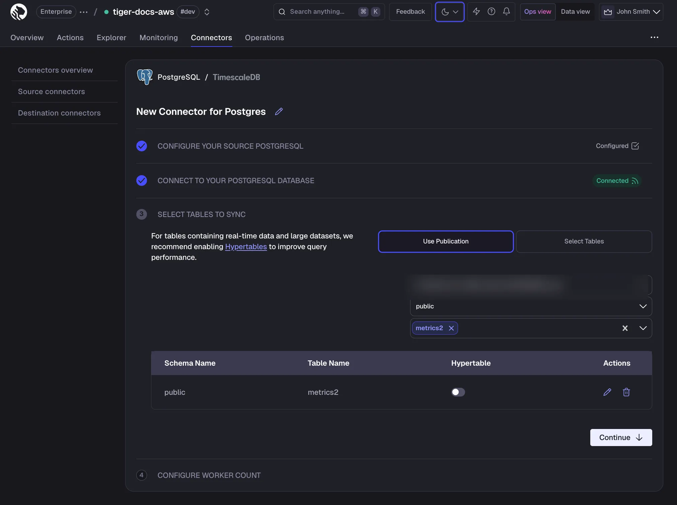Click the Table Name column header
Screen dimensions: 677x505
[x=328, y=363]
